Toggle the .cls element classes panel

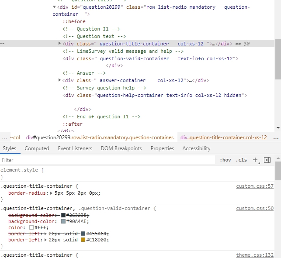pos(241,160)
